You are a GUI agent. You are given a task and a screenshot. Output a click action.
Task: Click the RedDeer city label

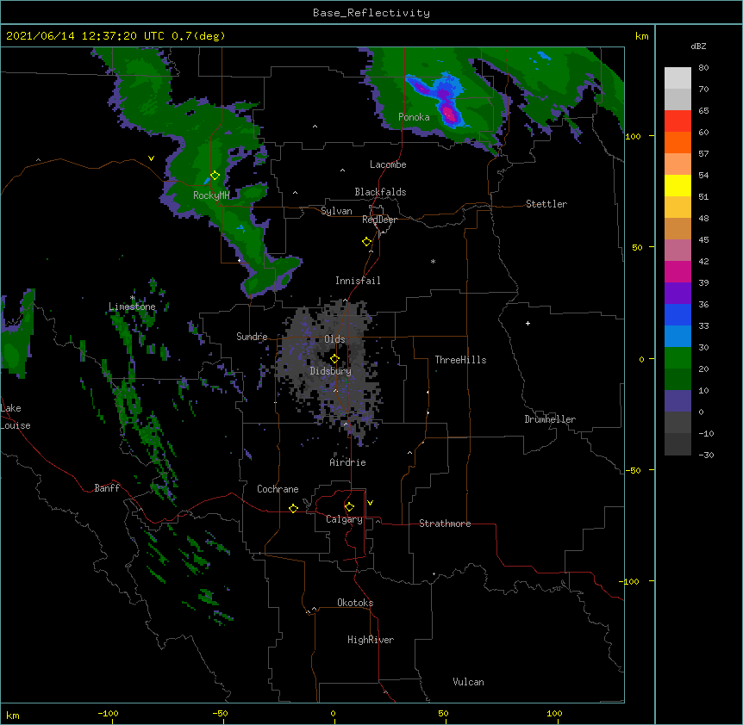coord(379,220)
